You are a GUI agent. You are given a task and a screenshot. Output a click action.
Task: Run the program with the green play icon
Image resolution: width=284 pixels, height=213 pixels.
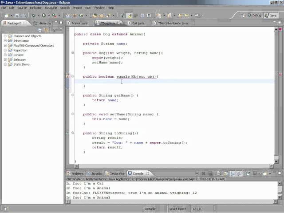click(43, 16)
